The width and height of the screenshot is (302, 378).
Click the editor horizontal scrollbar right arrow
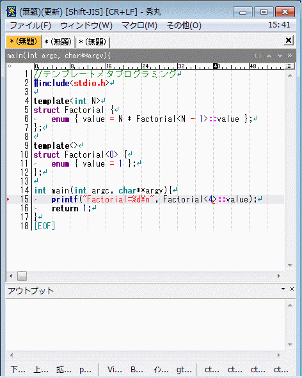coord(278,276)
